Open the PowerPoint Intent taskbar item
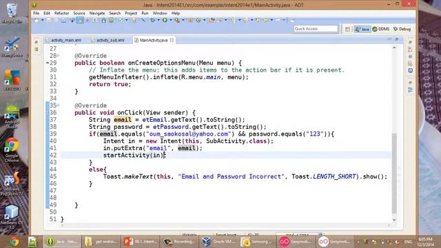 click(x=140, y=242)
